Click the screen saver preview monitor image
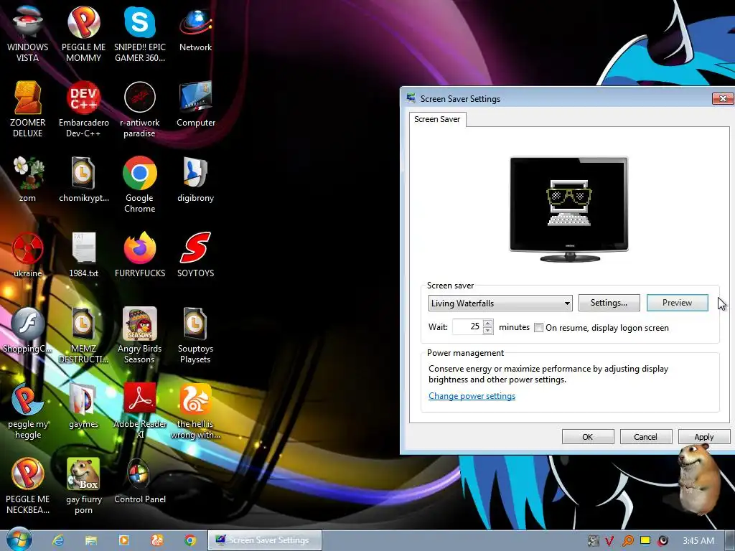The image size is (735, 551). click(569, 209)
